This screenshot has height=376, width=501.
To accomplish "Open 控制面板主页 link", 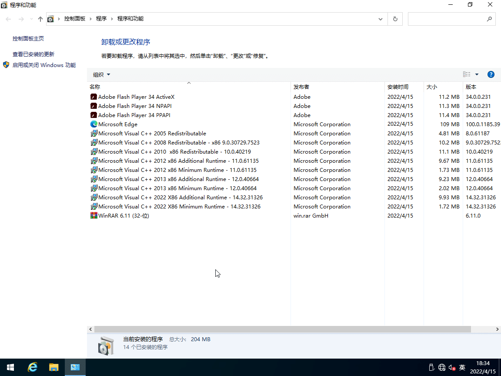I will (28, 39).
